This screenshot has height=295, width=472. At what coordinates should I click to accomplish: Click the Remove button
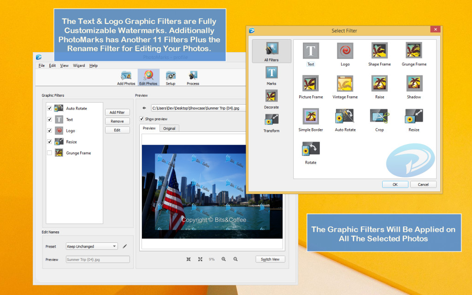click(x=117, y=121)
